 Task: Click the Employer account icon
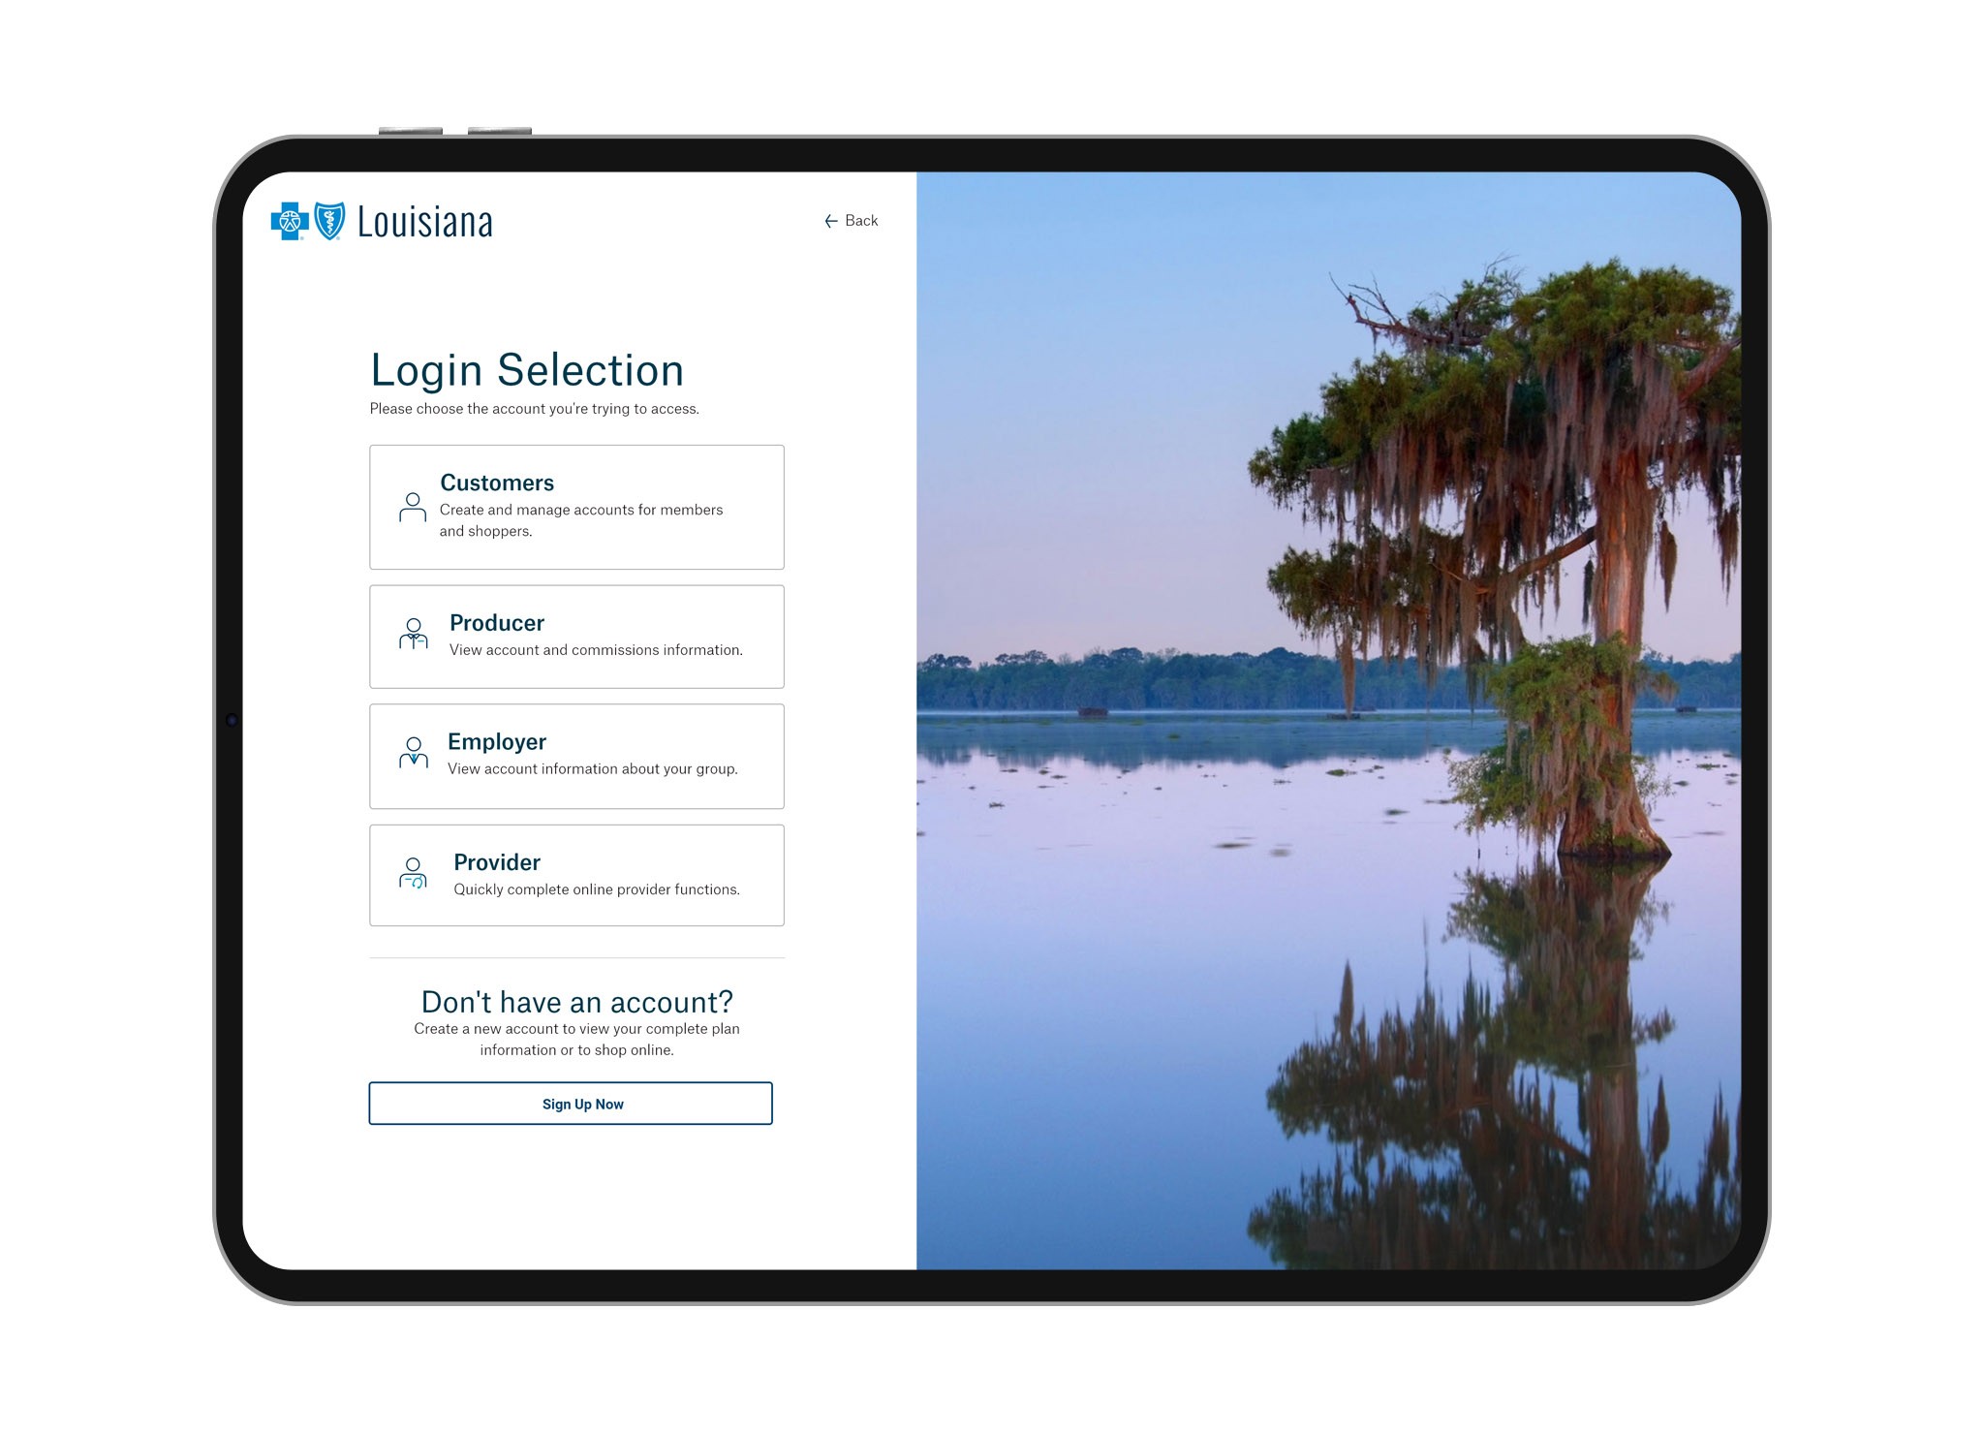click(415, 753)
